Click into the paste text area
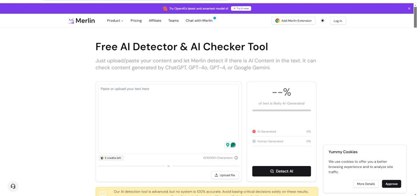The image size is (417, 196). pyautogui.click(x=168, y=118)
